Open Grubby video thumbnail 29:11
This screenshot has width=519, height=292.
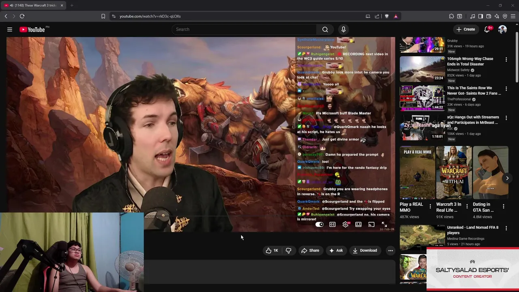[422, 45]
